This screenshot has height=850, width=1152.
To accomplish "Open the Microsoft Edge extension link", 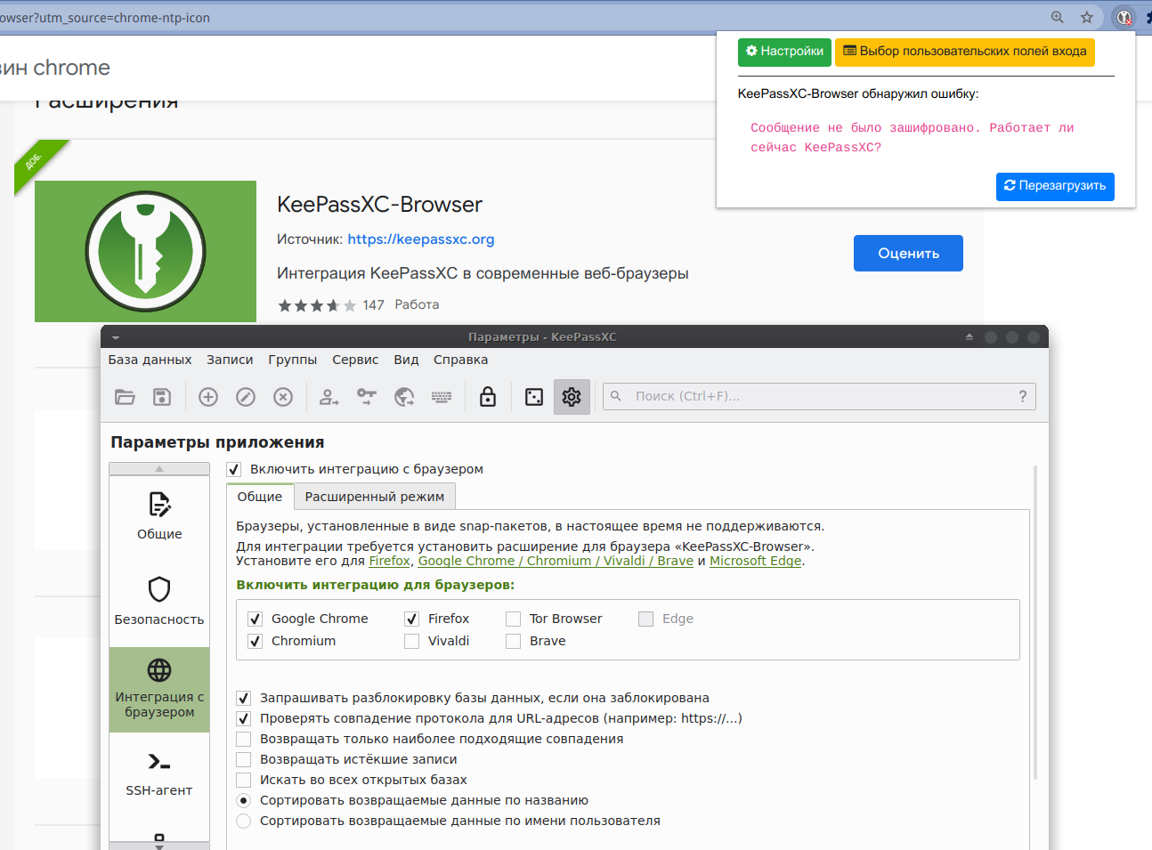I will tap(755, 561).
